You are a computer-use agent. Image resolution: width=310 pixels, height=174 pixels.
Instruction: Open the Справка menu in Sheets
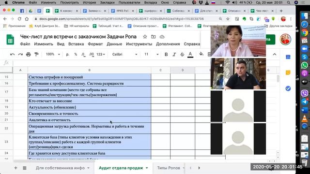[192, 44]
